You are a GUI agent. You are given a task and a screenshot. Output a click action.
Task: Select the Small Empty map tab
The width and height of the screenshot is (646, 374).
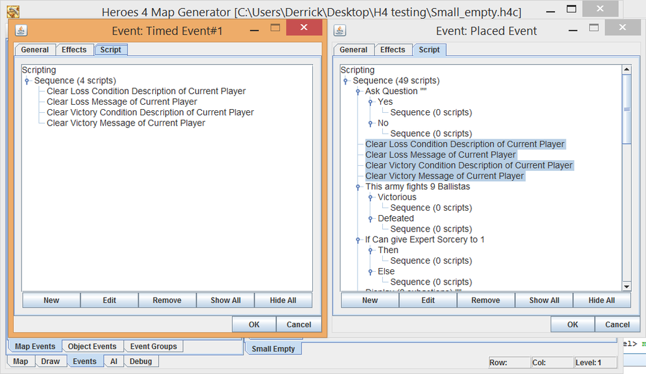[273, 349]
